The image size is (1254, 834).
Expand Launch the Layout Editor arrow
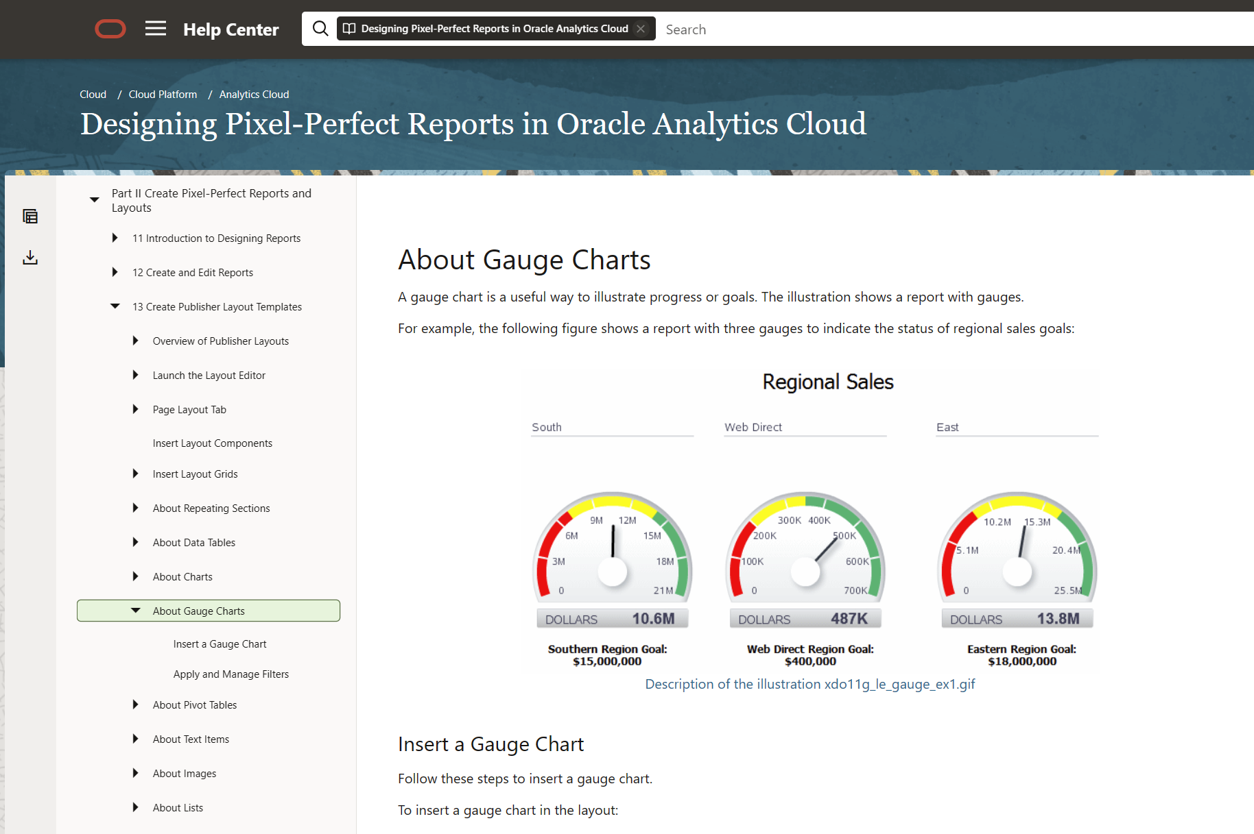[135, 375]
